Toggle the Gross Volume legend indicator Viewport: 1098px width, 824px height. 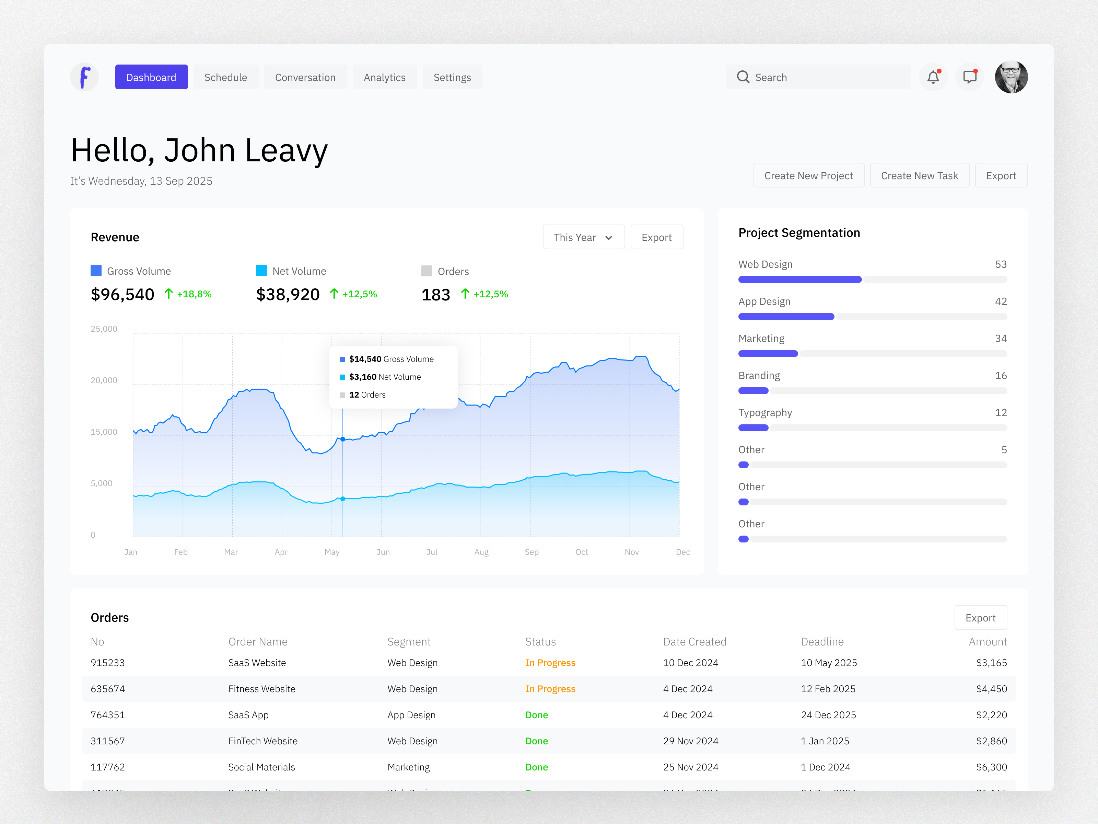[x=96, y=271]
